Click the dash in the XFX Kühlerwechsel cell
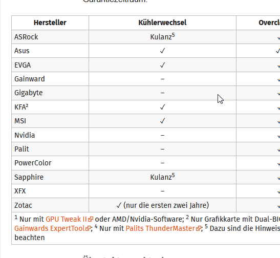280x258 pixels. 162,191
